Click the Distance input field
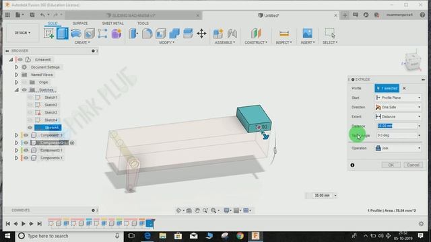Screen dimensions: 431x242 397,126
